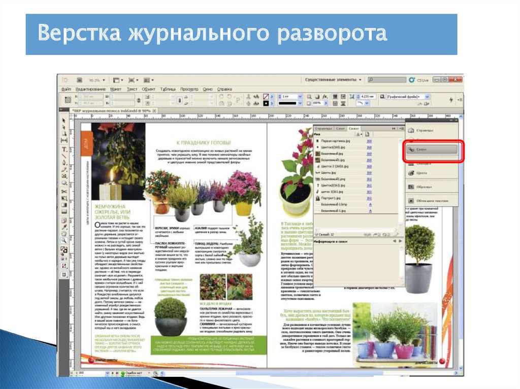
Task: Click the page 160 link for Первая картинка.jpg
Action: [x=369, y=140]
